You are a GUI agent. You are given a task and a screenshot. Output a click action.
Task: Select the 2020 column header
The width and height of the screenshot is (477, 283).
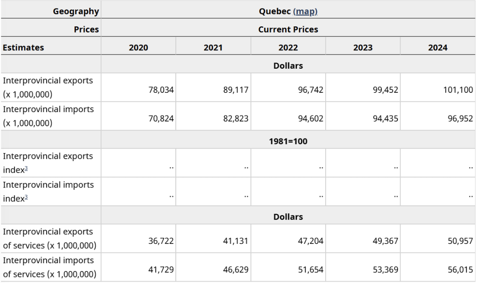[x=139, y=48]
